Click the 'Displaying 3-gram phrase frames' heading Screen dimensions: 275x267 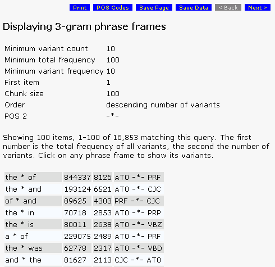[84, 26]
